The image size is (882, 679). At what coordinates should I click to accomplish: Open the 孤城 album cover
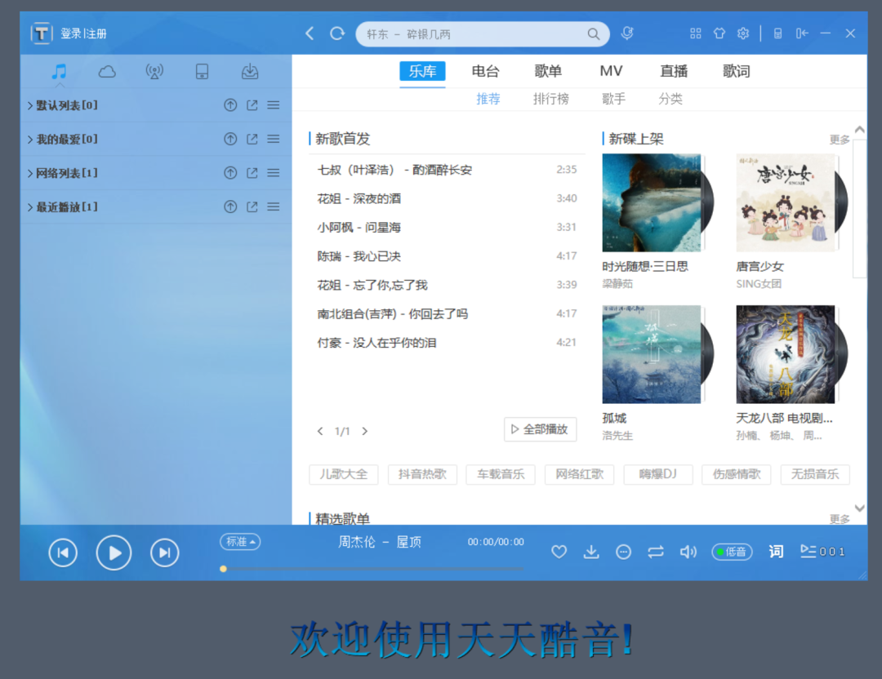(x=652, y=355)
